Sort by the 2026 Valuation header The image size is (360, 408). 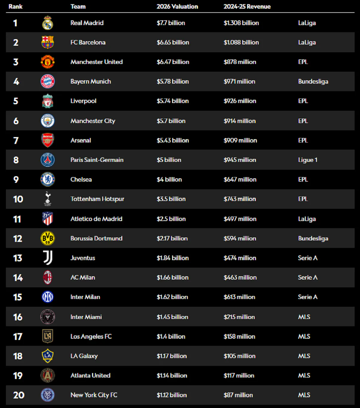(x=177, y=7)
